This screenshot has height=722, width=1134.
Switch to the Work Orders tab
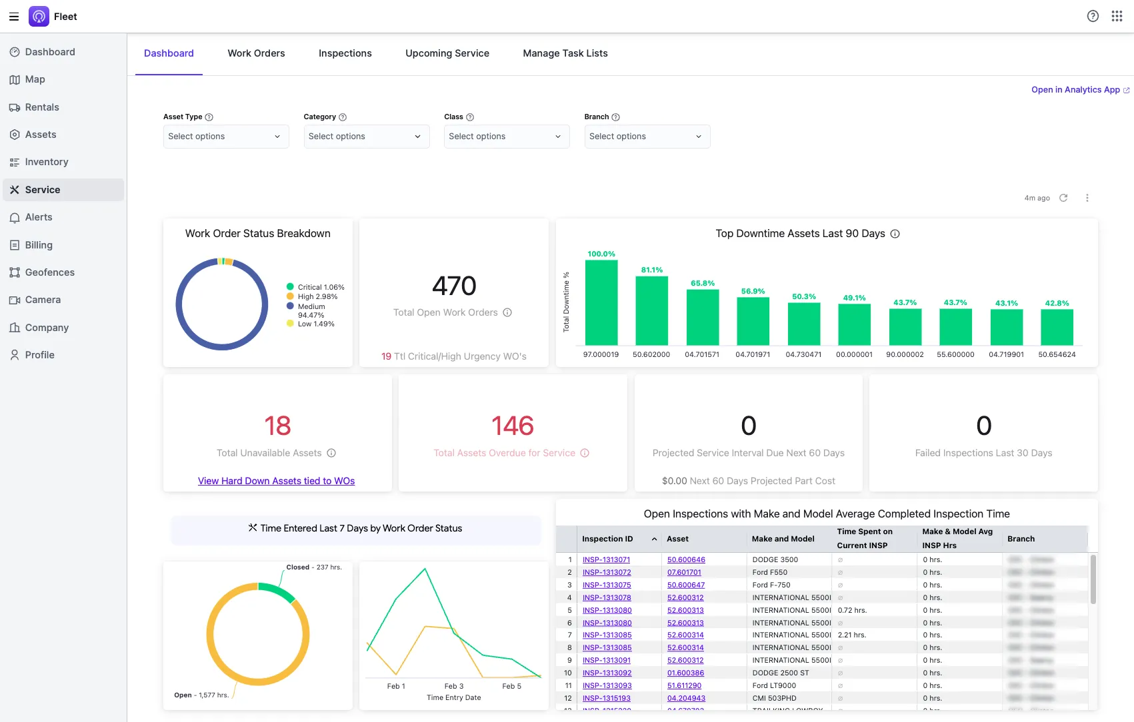(256, 53)
